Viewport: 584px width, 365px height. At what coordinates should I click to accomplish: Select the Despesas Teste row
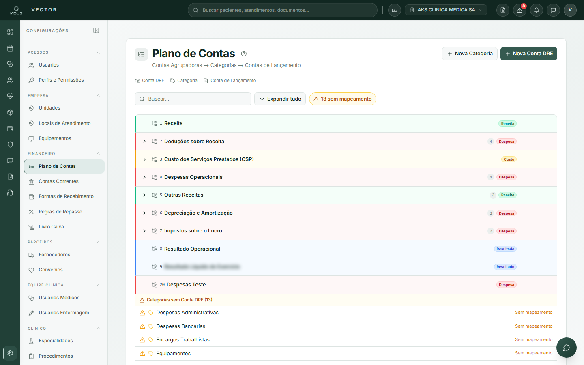pyautogui.click(x=346, y=285)
